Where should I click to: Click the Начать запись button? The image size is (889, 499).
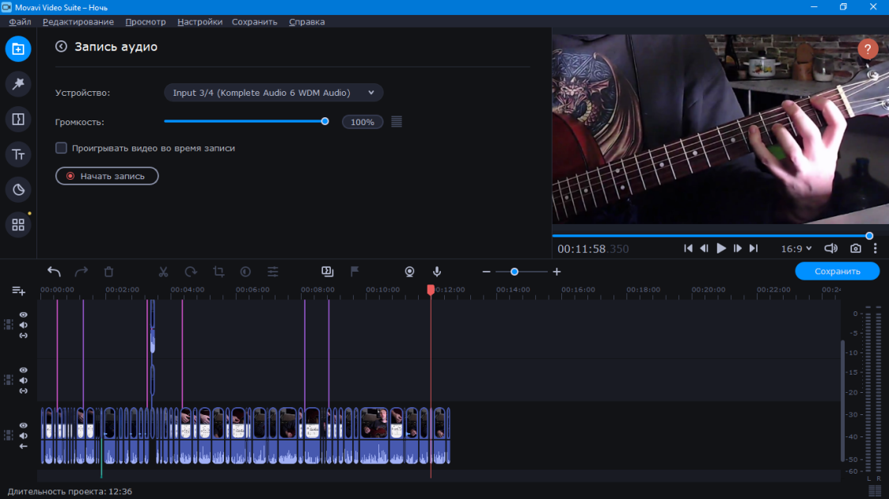(107, 176)
